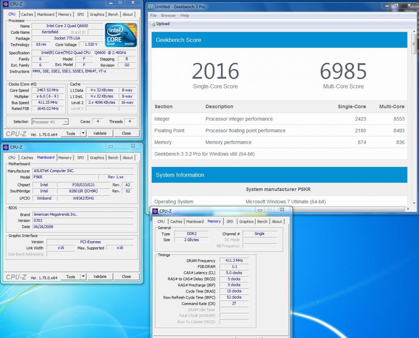Click the Core Speed value 2467.52 MHz
Image resolution: width=419 pixels, height=338 pixels.
pyautogui.click(x=48, y=90)
